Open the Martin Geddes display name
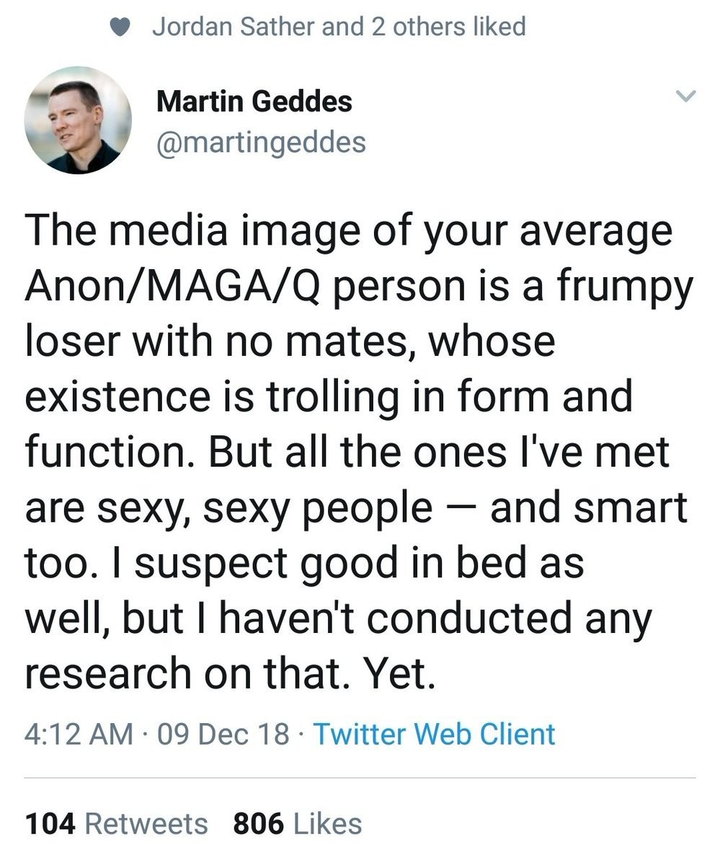The width and height of the screenshot is (720, 866). (x=254, y=100)
